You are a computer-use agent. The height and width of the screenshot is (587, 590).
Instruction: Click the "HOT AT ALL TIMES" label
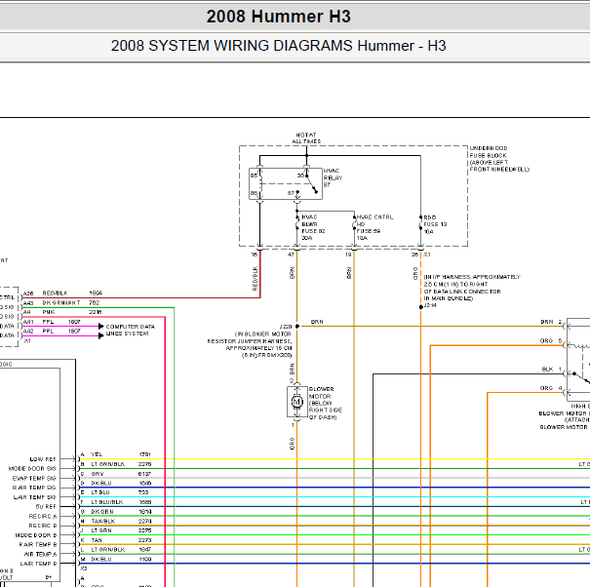[306, 138]
